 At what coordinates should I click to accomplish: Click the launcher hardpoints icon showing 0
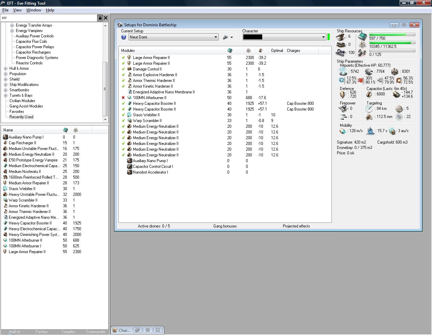click(x=342, y=44)
